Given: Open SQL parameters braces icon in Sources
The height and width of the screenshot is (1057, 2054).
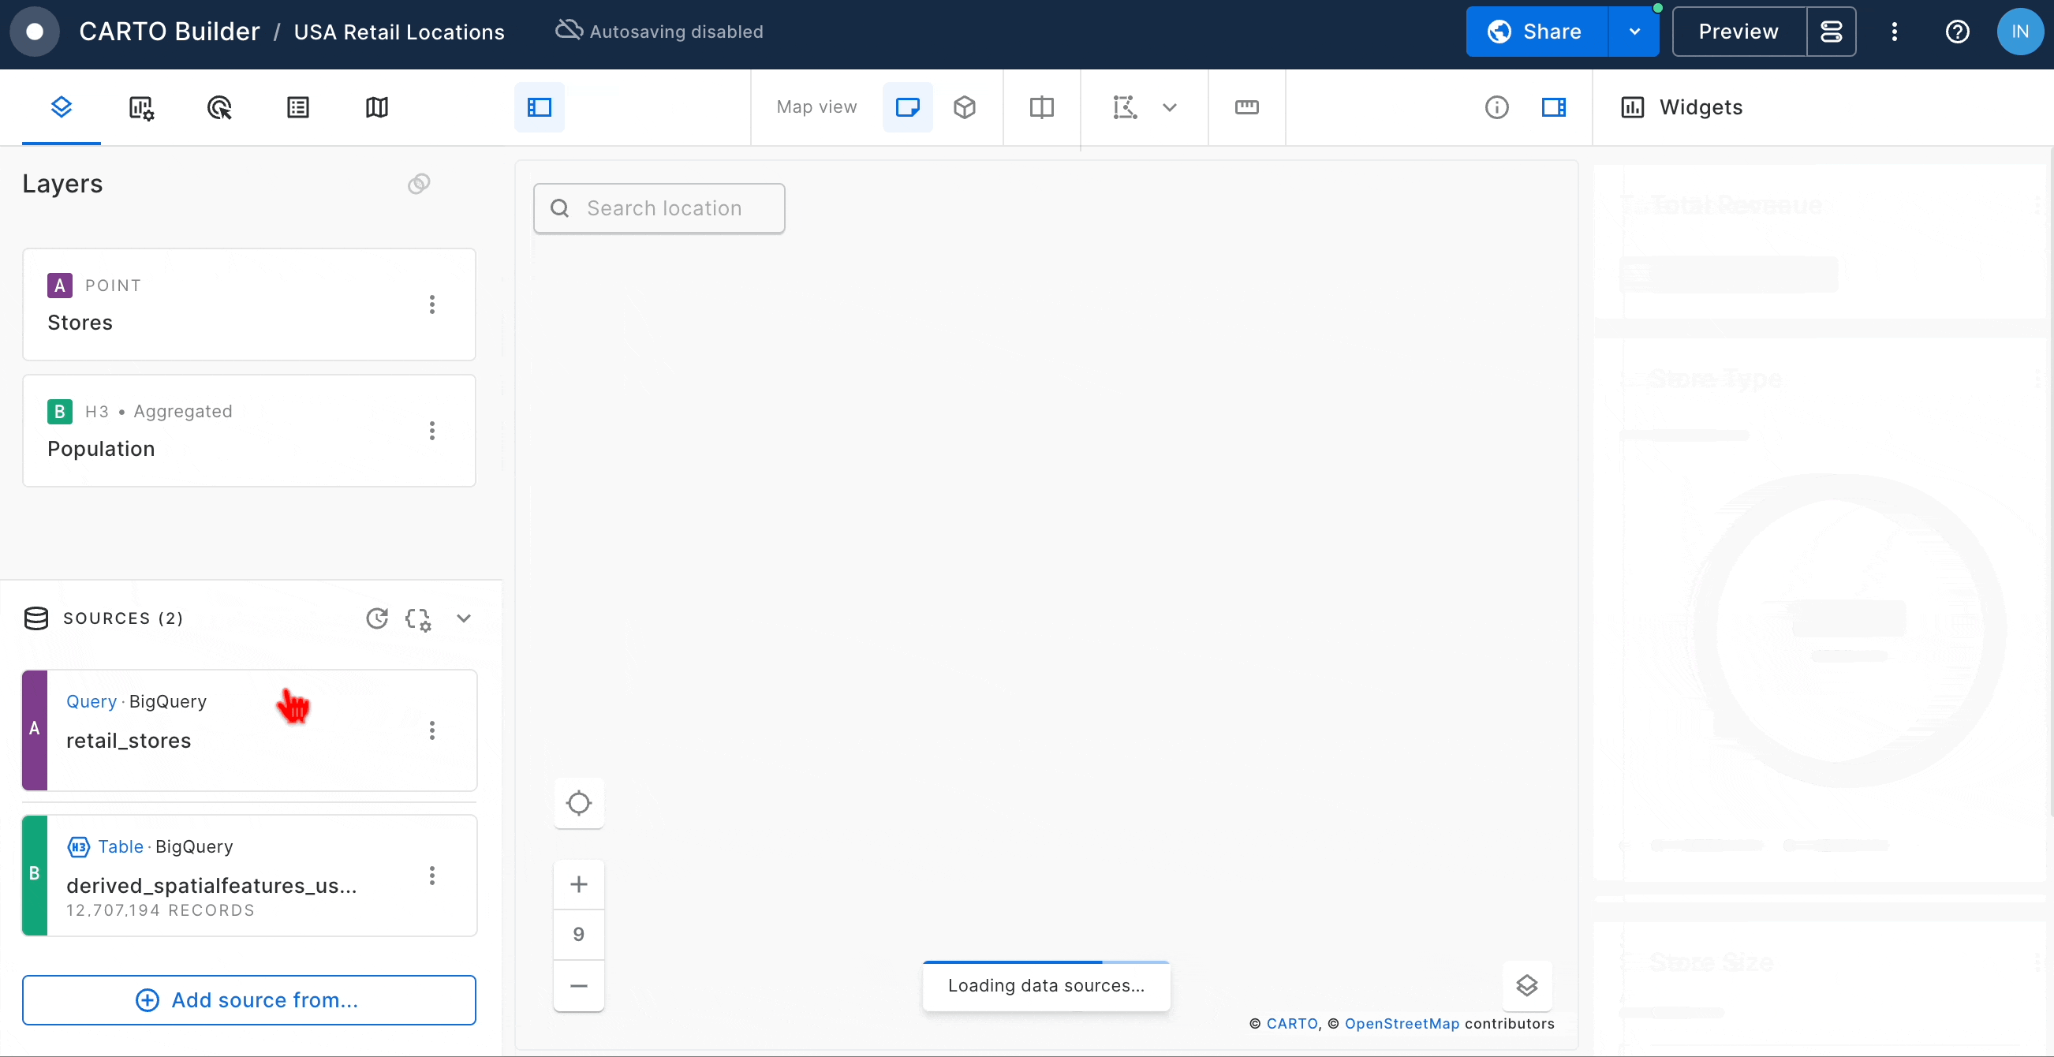Looking at the screenshot, I should (x=418, y=618).
